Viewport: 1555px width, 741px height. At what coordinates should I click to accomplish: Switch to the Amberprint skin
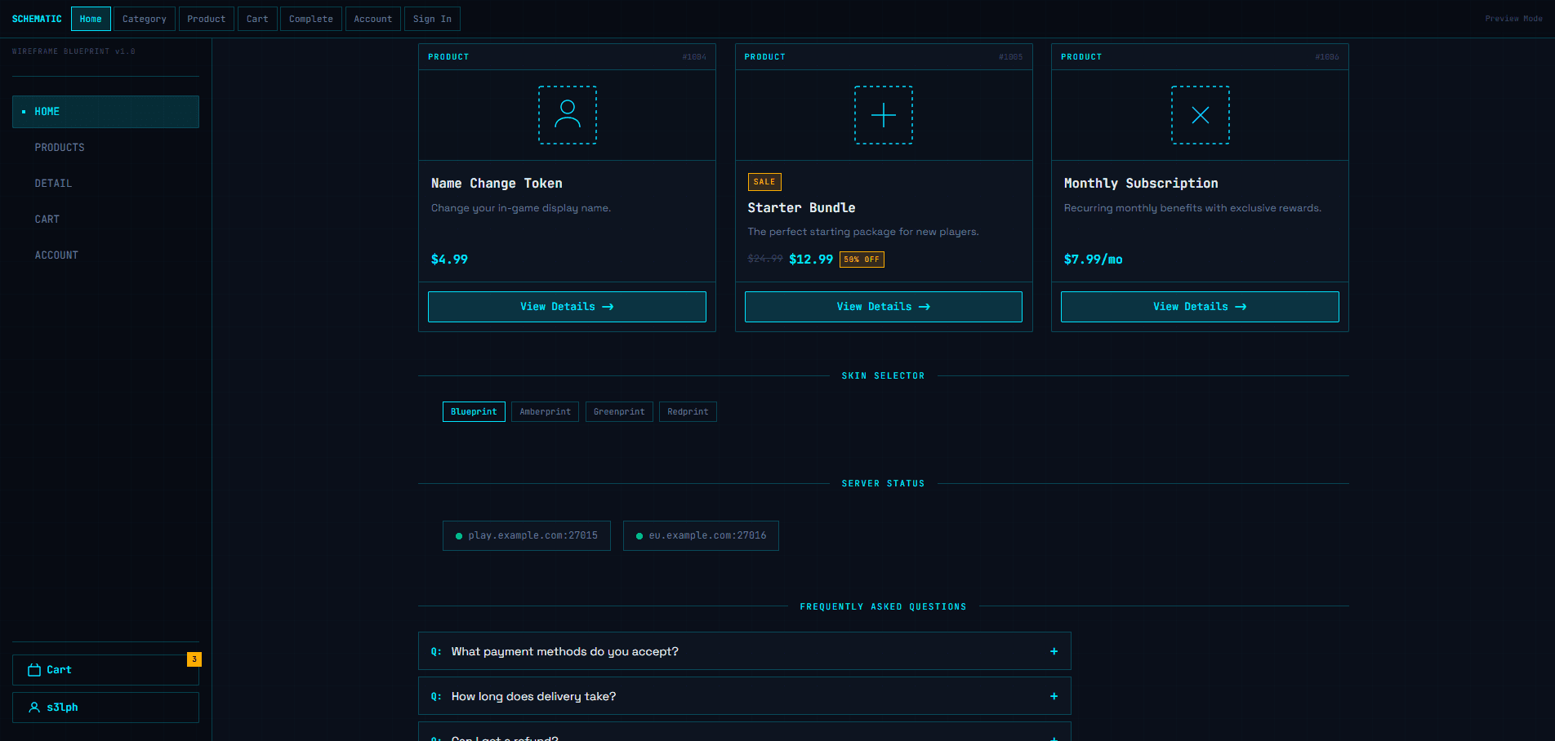[546, 412]
